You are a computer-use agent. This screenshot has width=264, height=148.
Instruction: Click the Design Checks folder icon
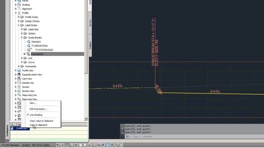tap(22, 21)
